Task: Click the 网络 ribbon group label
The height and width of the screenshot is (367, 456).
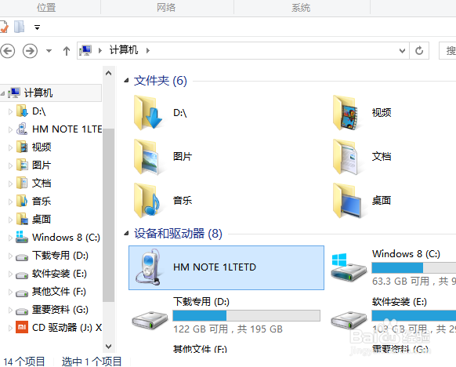Action: tap(166, 7)
